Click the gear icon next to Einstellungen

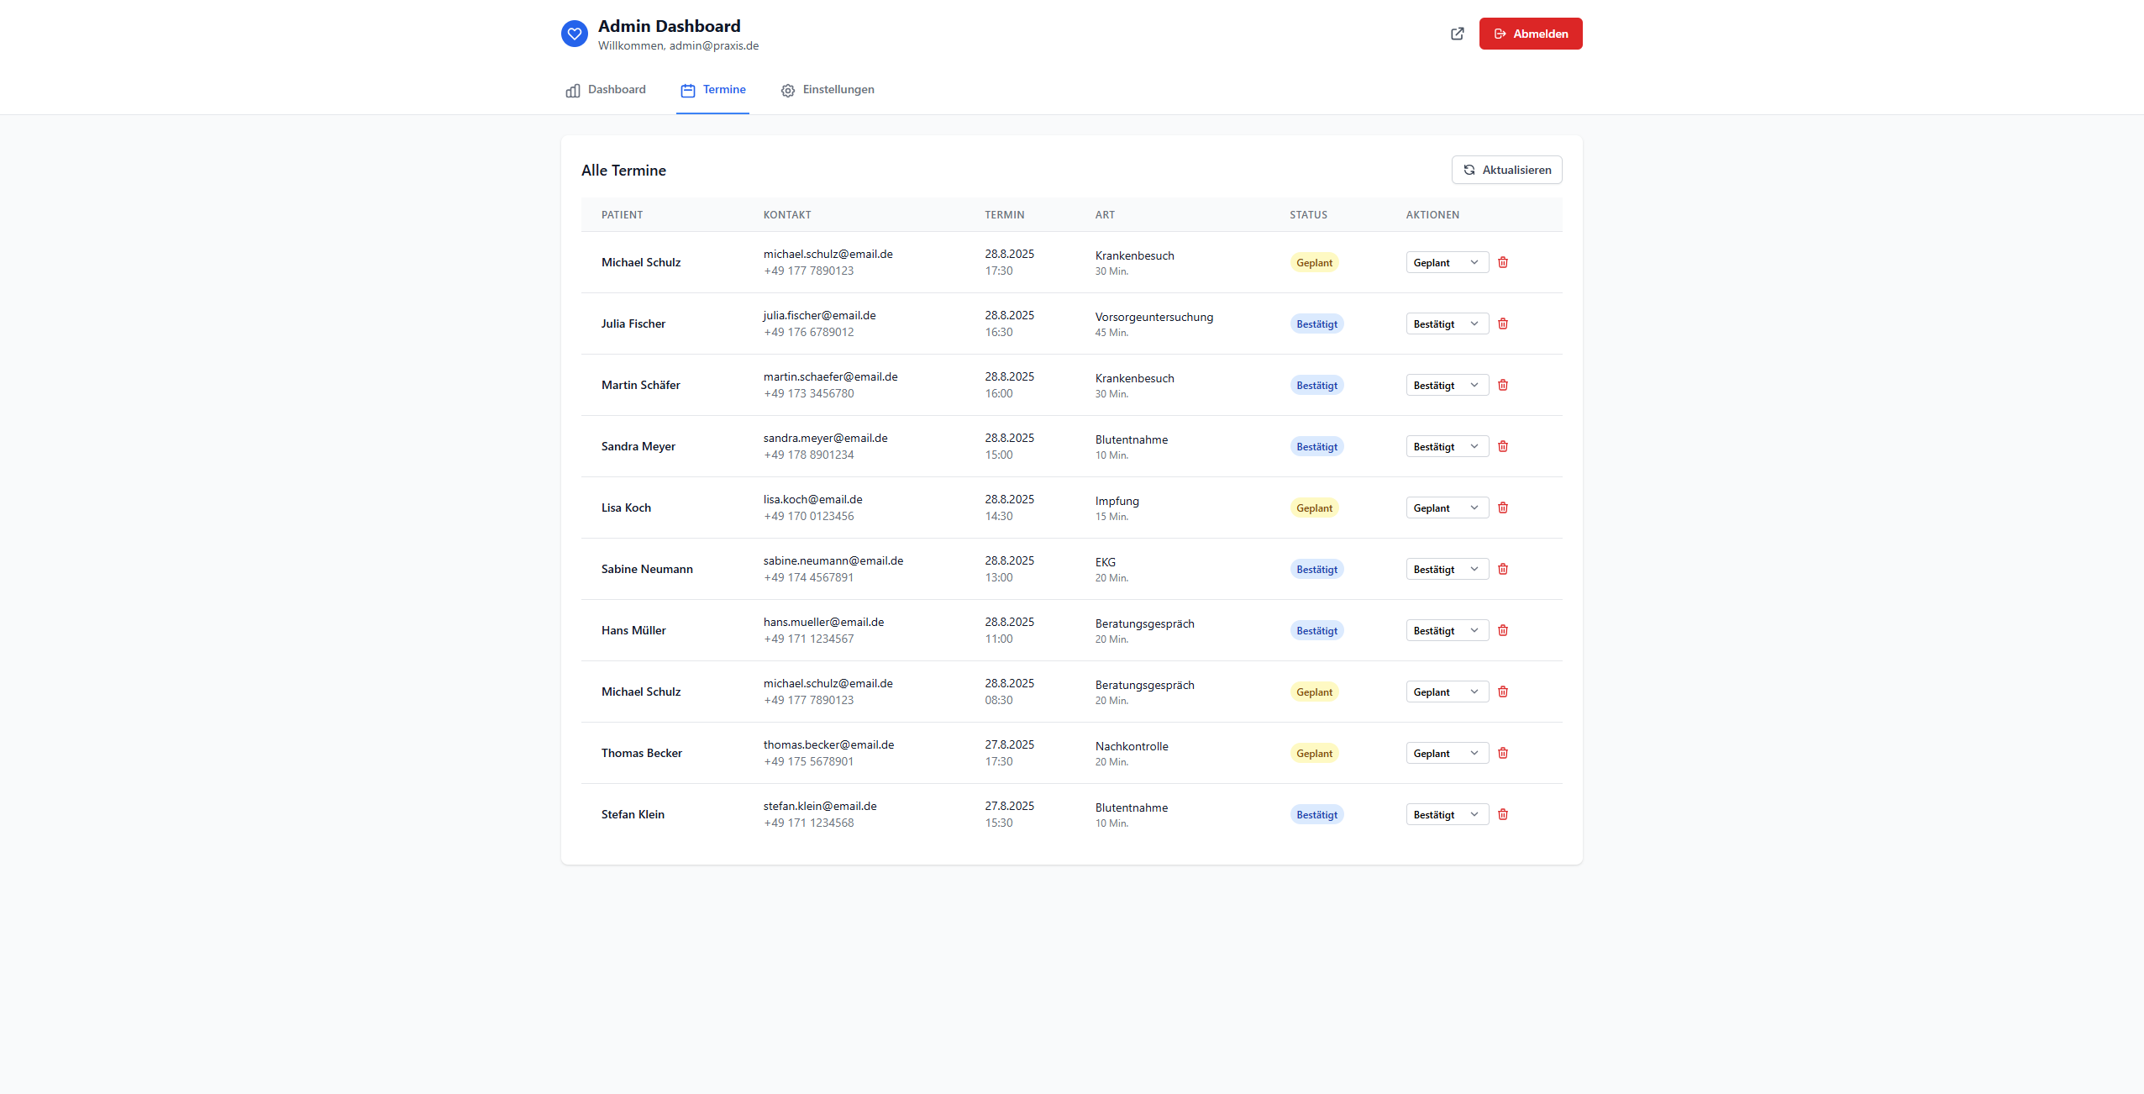tap(788, 90)
